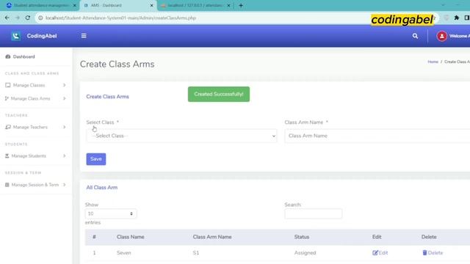The width and height of the screenshot is (470, 264).
Task: Click the Home breadcrumb link
Action: tap(433, 62)
